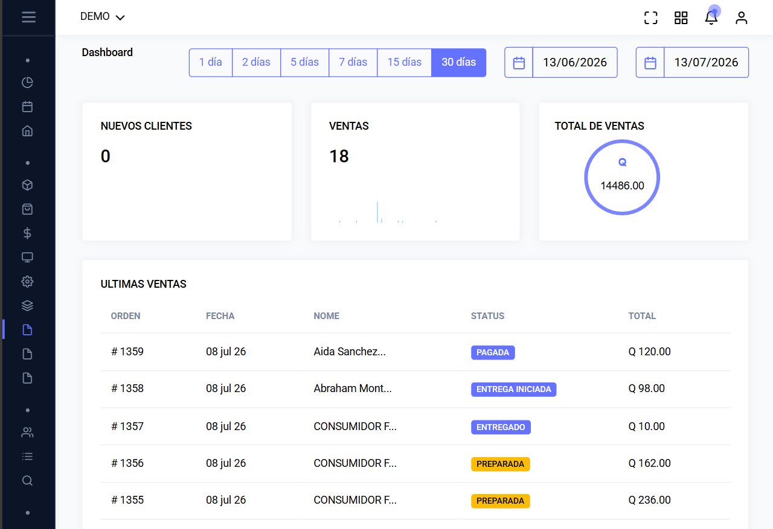Viewport: 773px width, 529px height.
Task: Click the sidebar search magnifier icon
Action: [27, 481]
